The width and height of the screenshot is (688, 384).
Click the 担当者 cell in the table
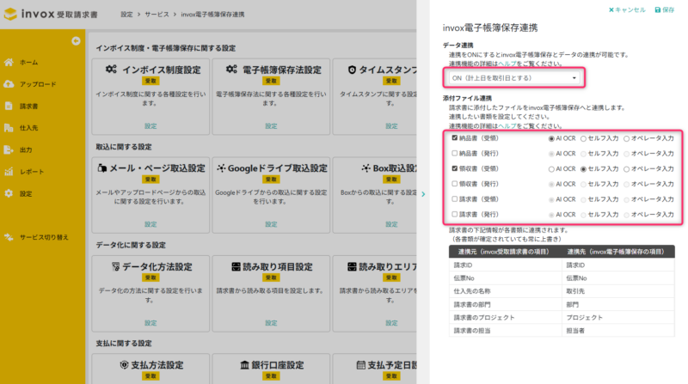[x=618, y=331]
